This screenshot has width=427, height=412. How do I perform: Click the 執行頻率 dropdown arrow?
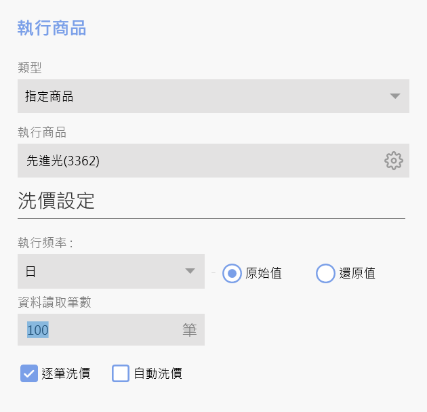click(x=190, y=272)
